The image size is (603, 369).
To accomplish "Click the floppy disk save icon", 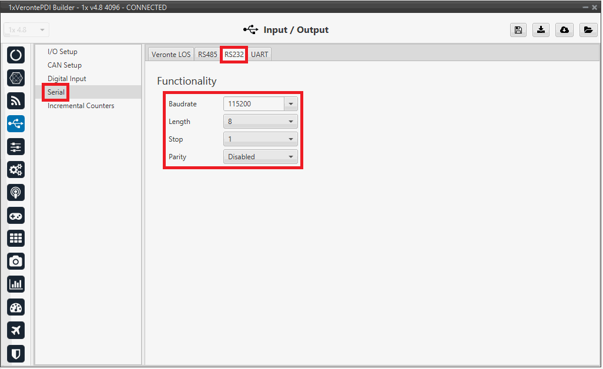I will 518,30.
